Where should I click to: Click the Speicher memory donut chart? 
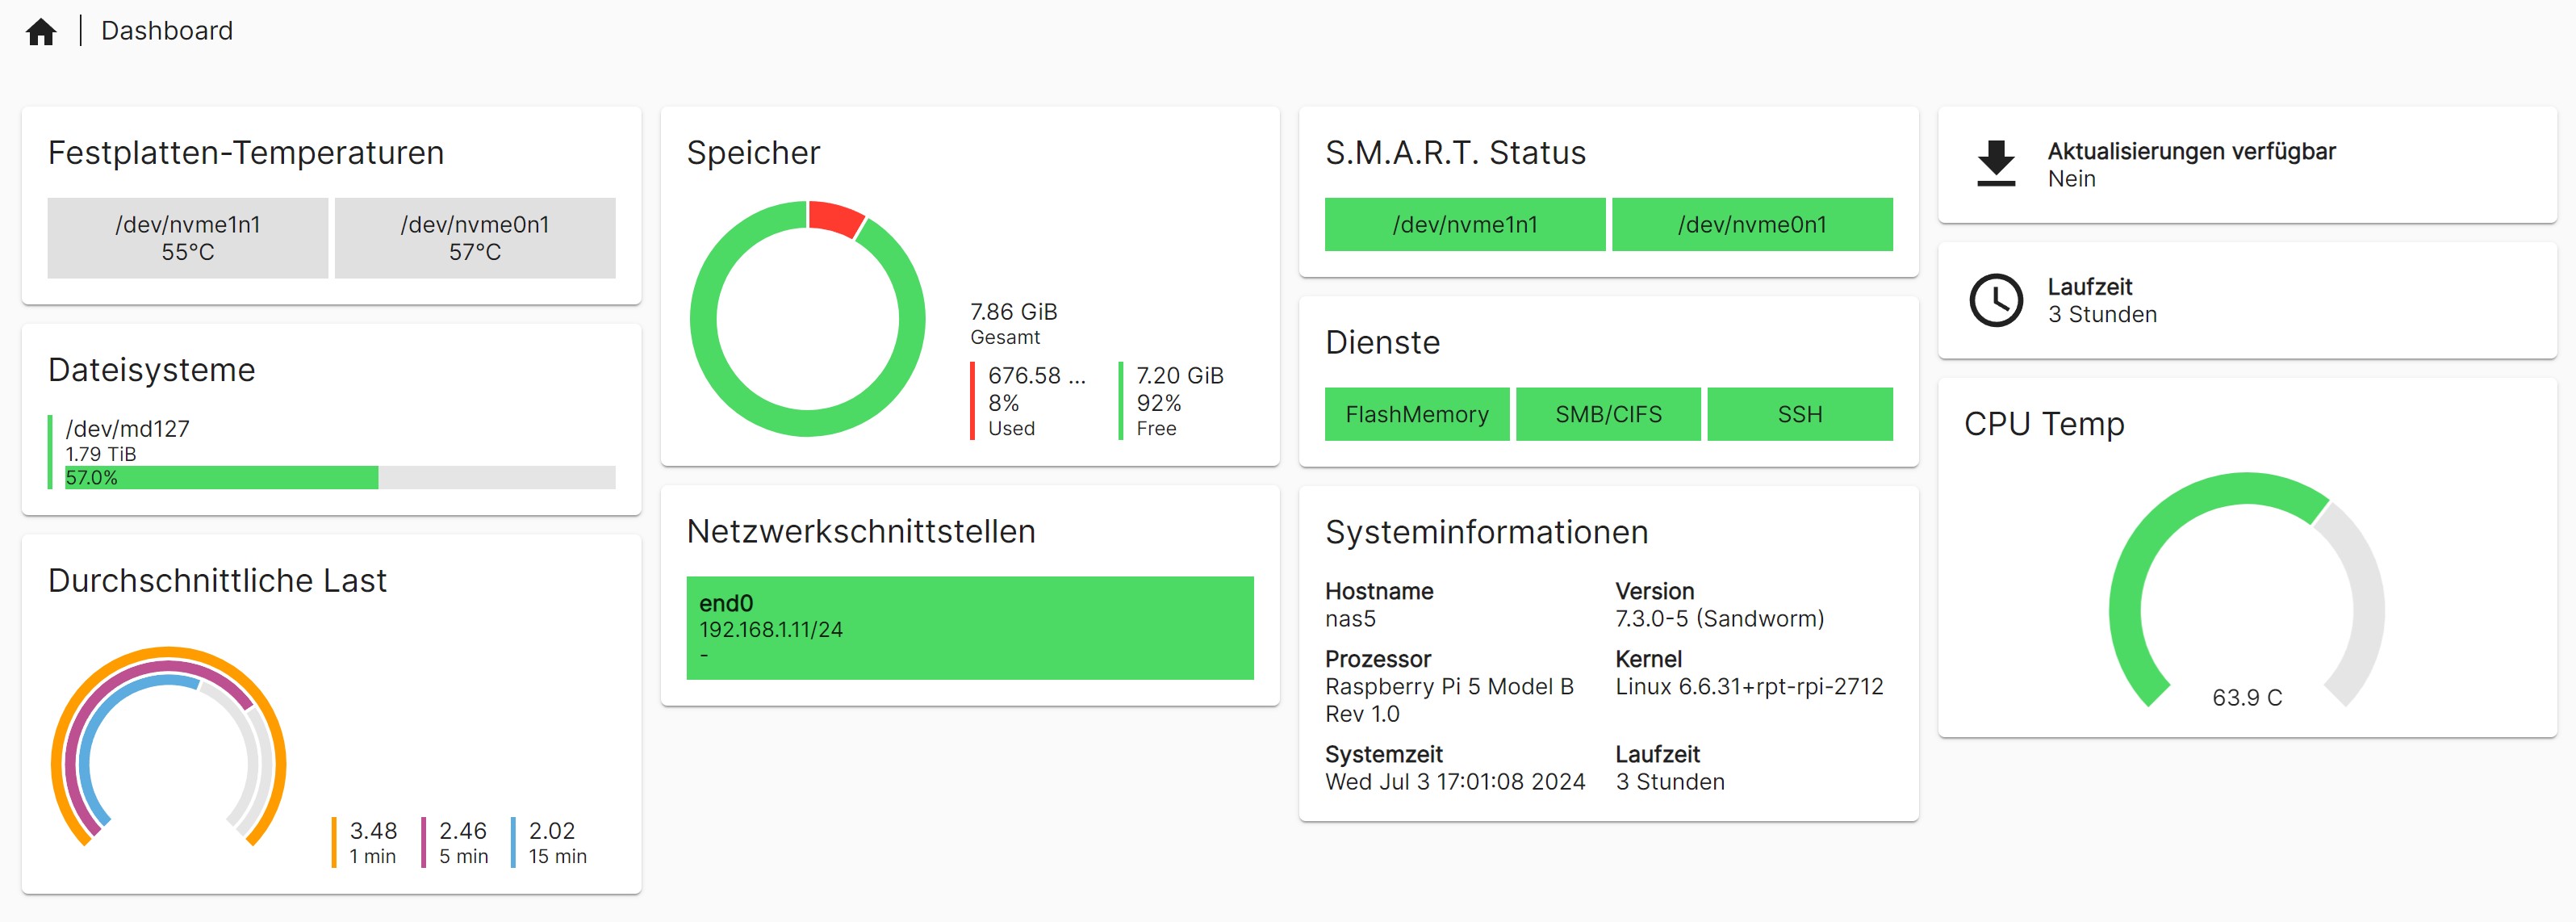(808, 319)
